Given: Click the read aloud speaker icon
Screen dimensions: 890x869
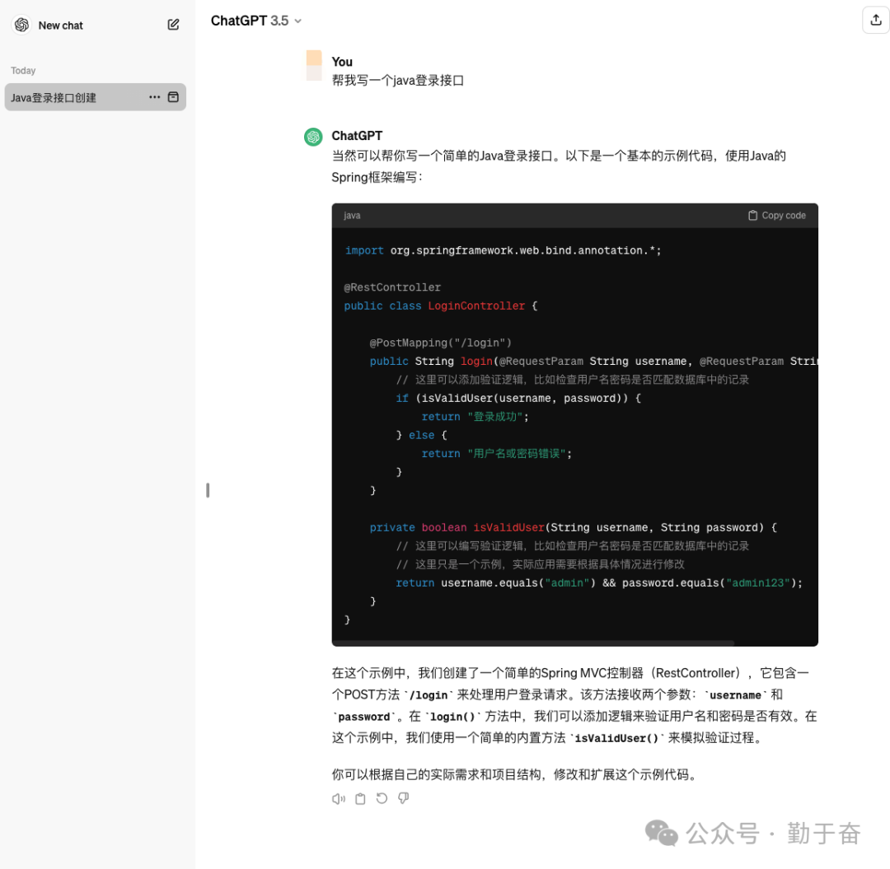Looking at the screenshot, I should tap(339, 799).
